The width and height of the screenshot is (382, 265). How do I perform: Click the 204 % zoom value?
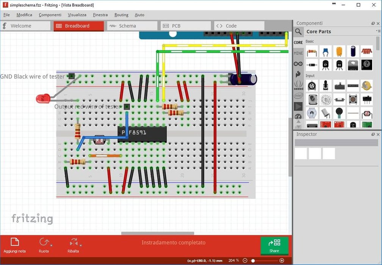(233, 260)
